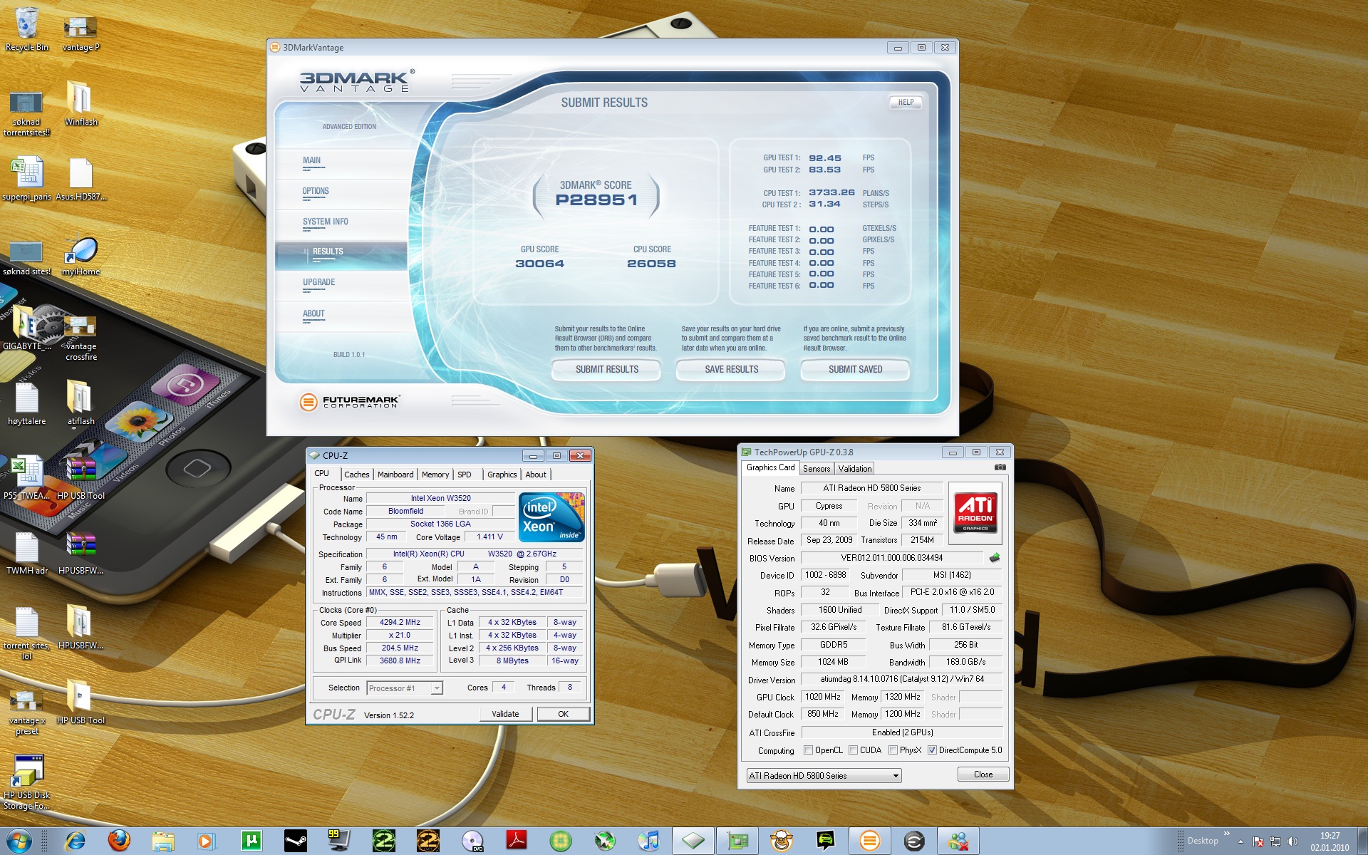Open the 'TWMH adr' desktop file
Image resolution: width=1368 pixels, height=855 pixels.
[x=26, y=552]
